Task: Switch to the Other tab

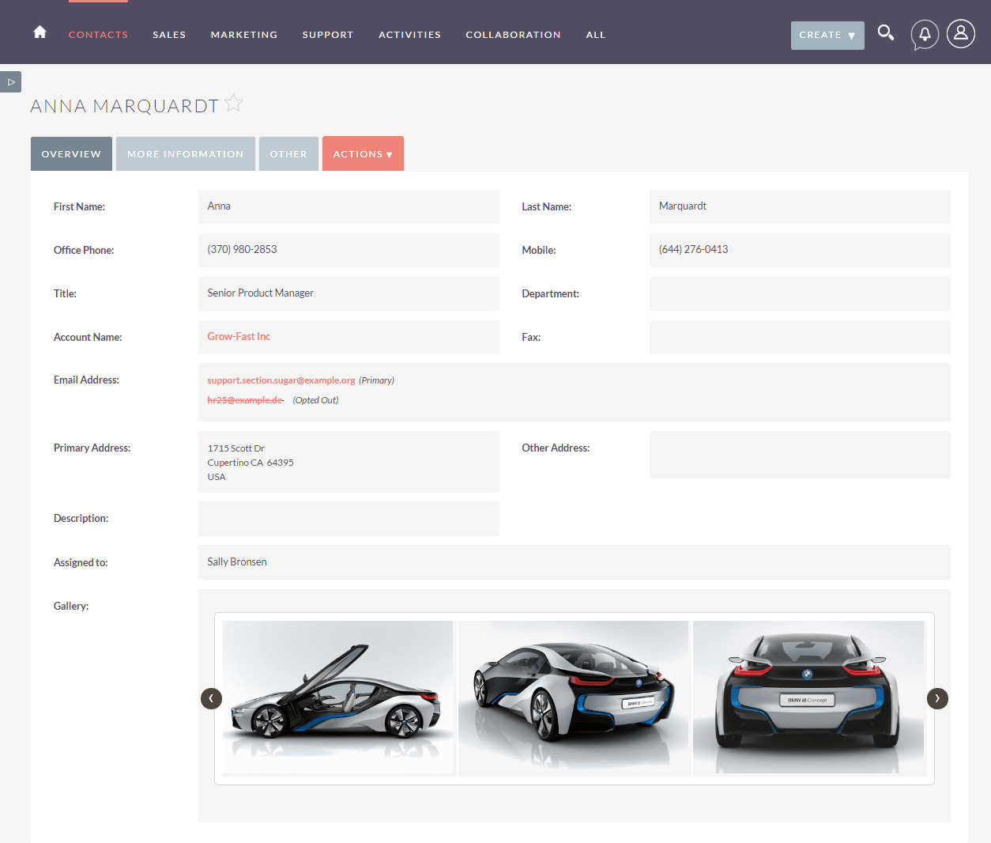Action: [x=288, y=153]
